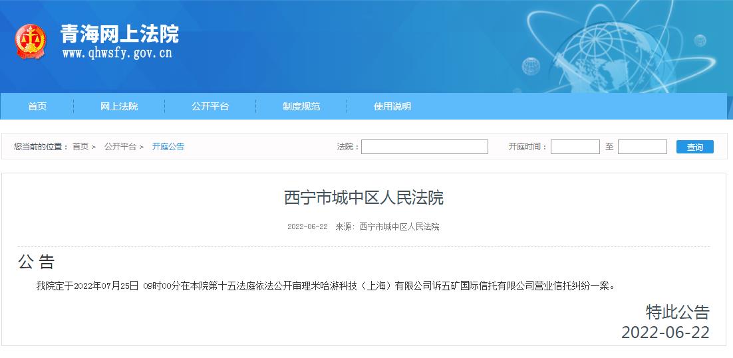Open the end date field after 至

pos(642,147)
